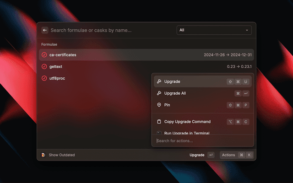The width and height of the screenshot is (293, 183).
Task: Click the gettext red checkmark icon
Action: 44,67
